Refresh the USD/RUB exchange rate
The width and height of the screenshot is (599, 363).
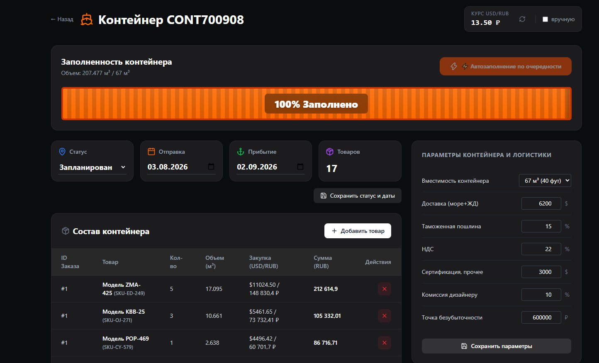[522, 19]
